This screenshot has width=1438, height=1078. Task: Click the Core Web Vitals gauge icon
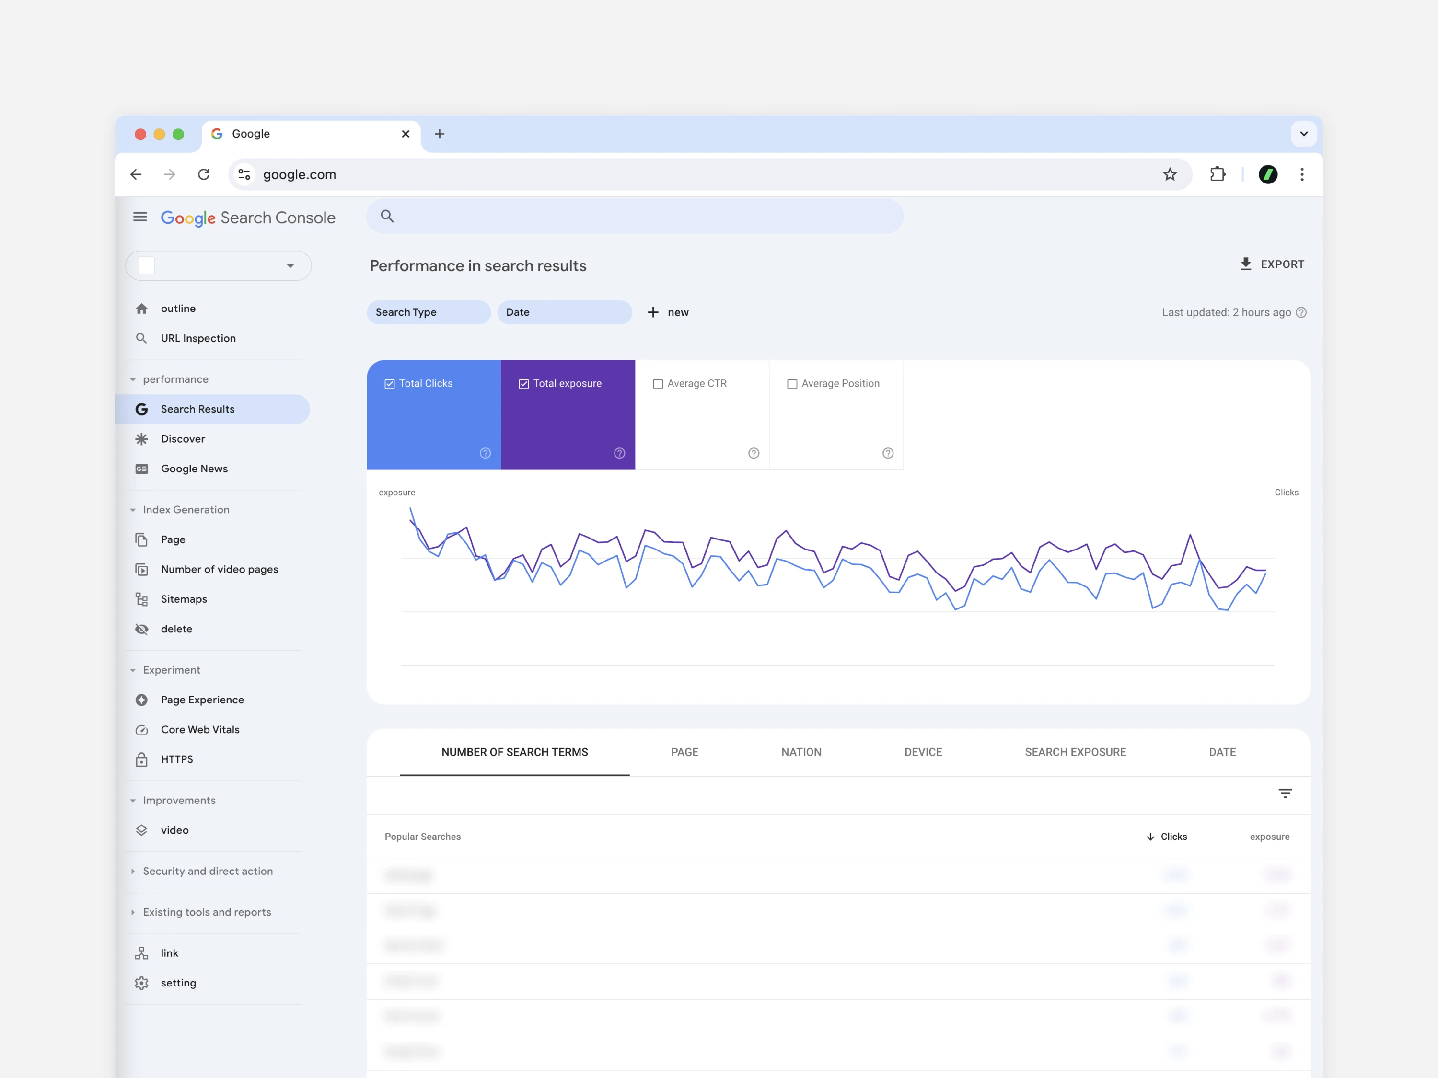[142, 730]
